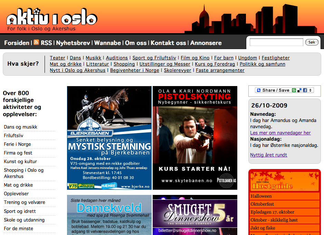Open Forsiden in the navigation bar

pyautogui.click(x=17, y=43)
